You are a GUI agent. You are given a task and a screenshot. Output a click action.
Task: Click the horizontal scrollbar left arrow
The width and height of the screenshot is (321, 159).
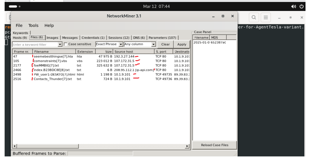[x=15, y=146]
